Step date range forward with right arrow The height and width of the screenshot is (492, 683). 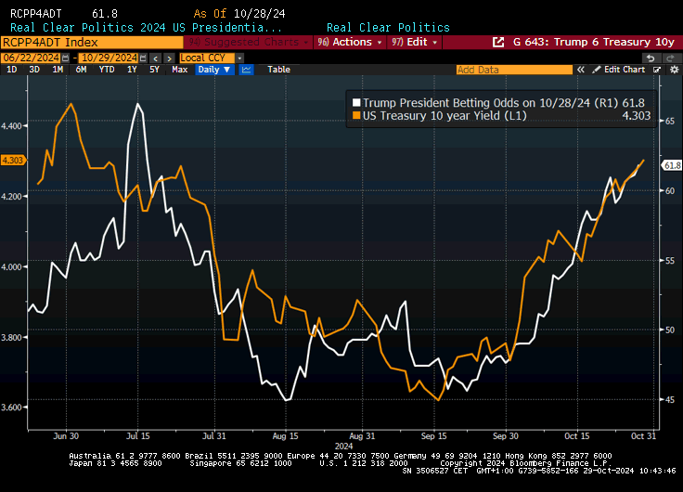point(170,58)
